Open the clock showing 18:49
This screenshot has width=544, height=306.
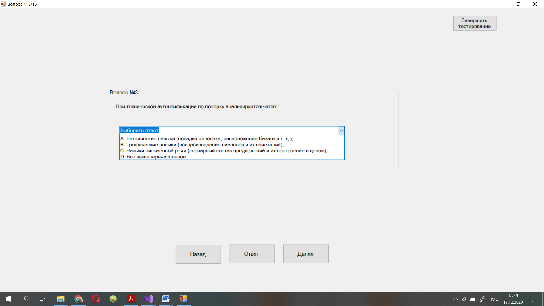(513, 299)
